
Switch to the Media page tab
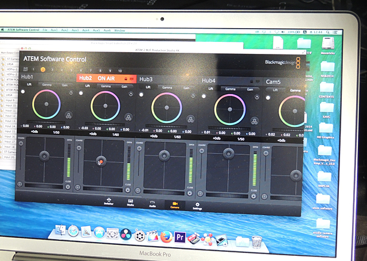[x=130, y=202]
